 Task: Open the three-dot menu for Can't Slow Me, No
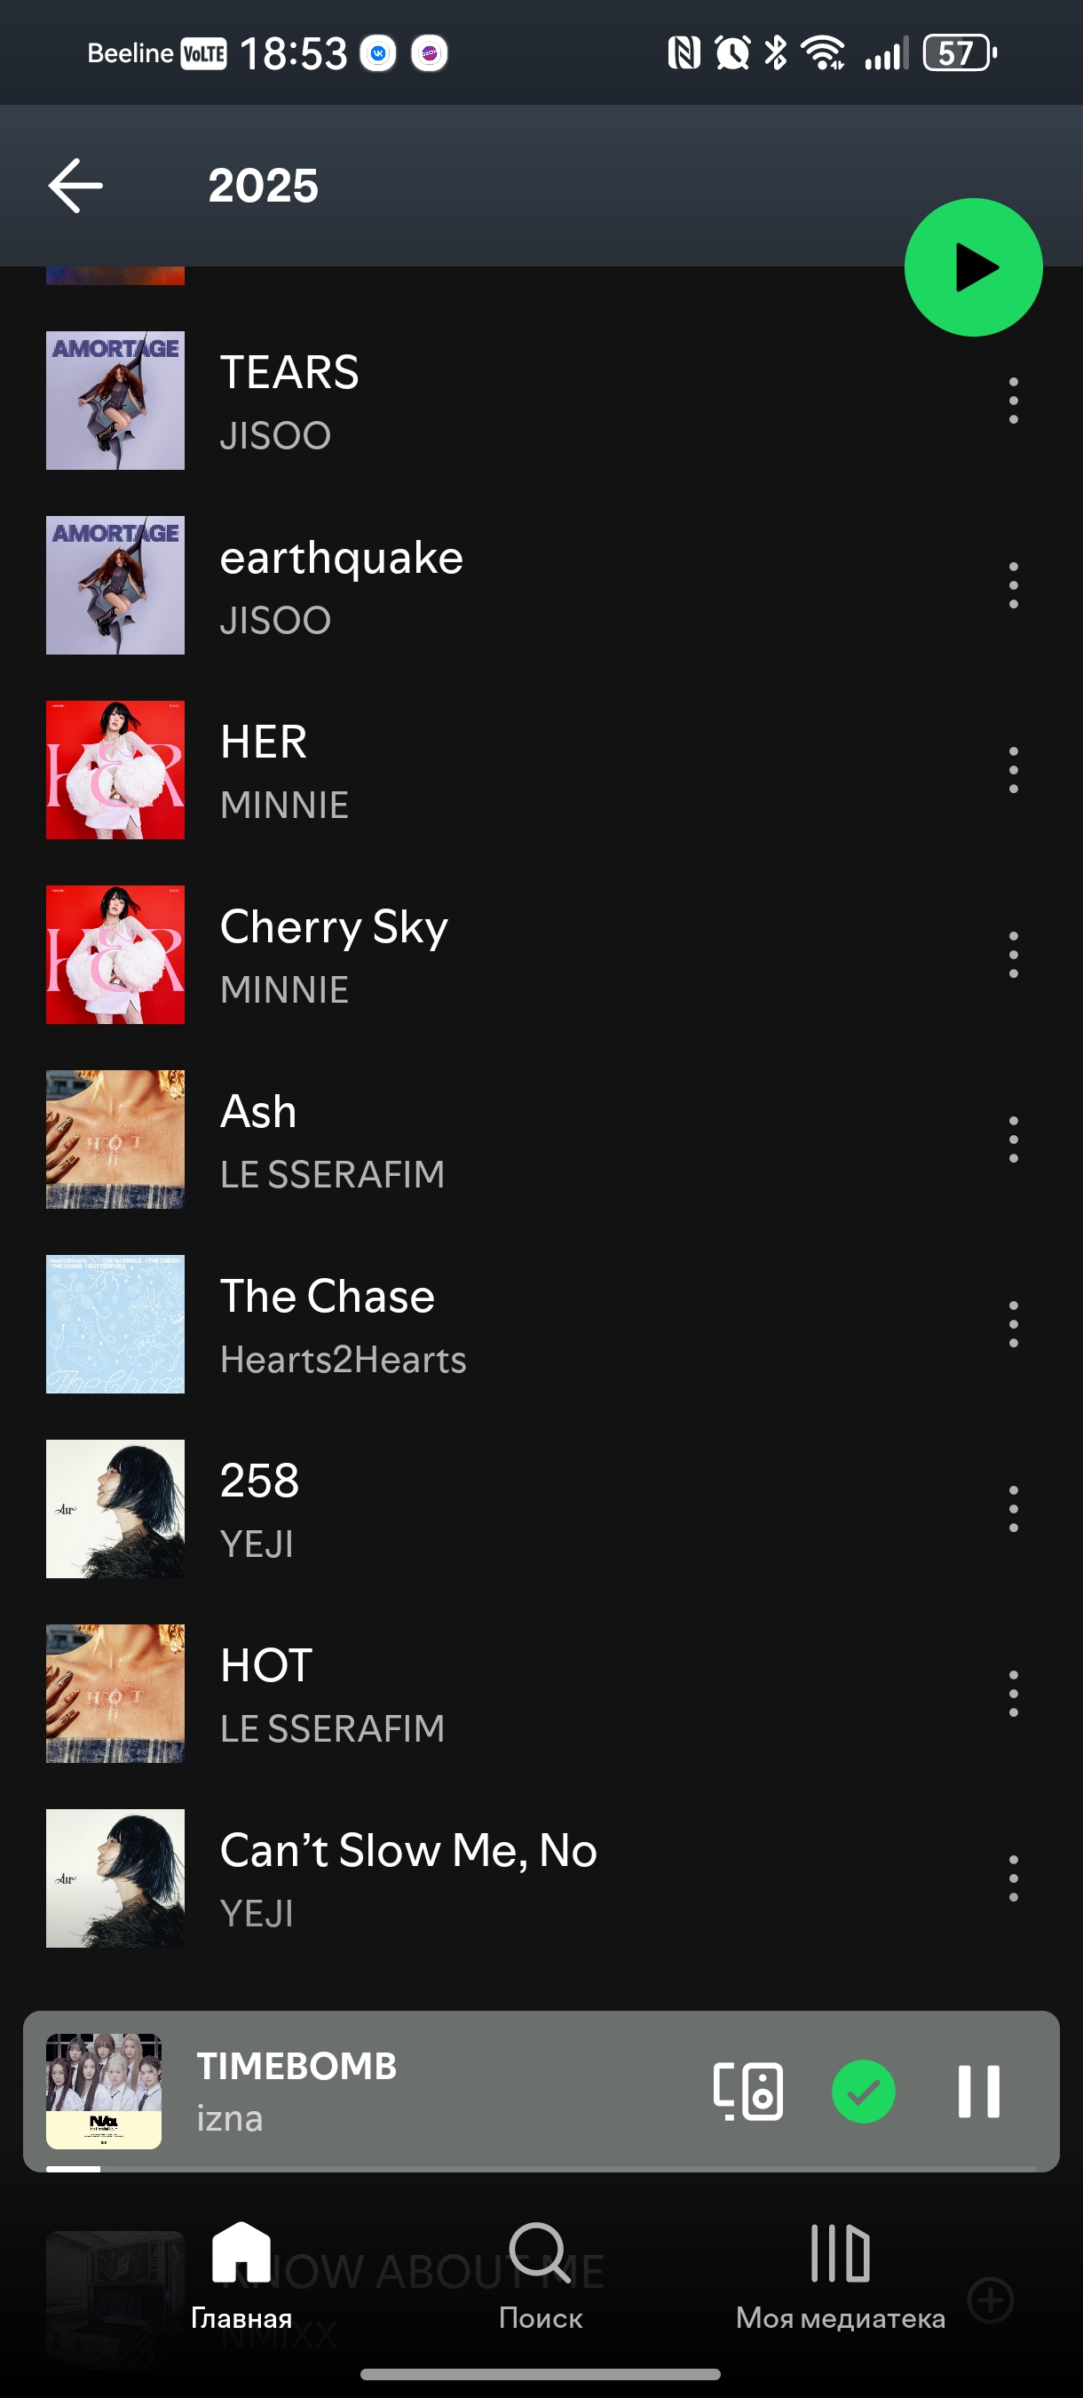[x=1013, y=1878]
